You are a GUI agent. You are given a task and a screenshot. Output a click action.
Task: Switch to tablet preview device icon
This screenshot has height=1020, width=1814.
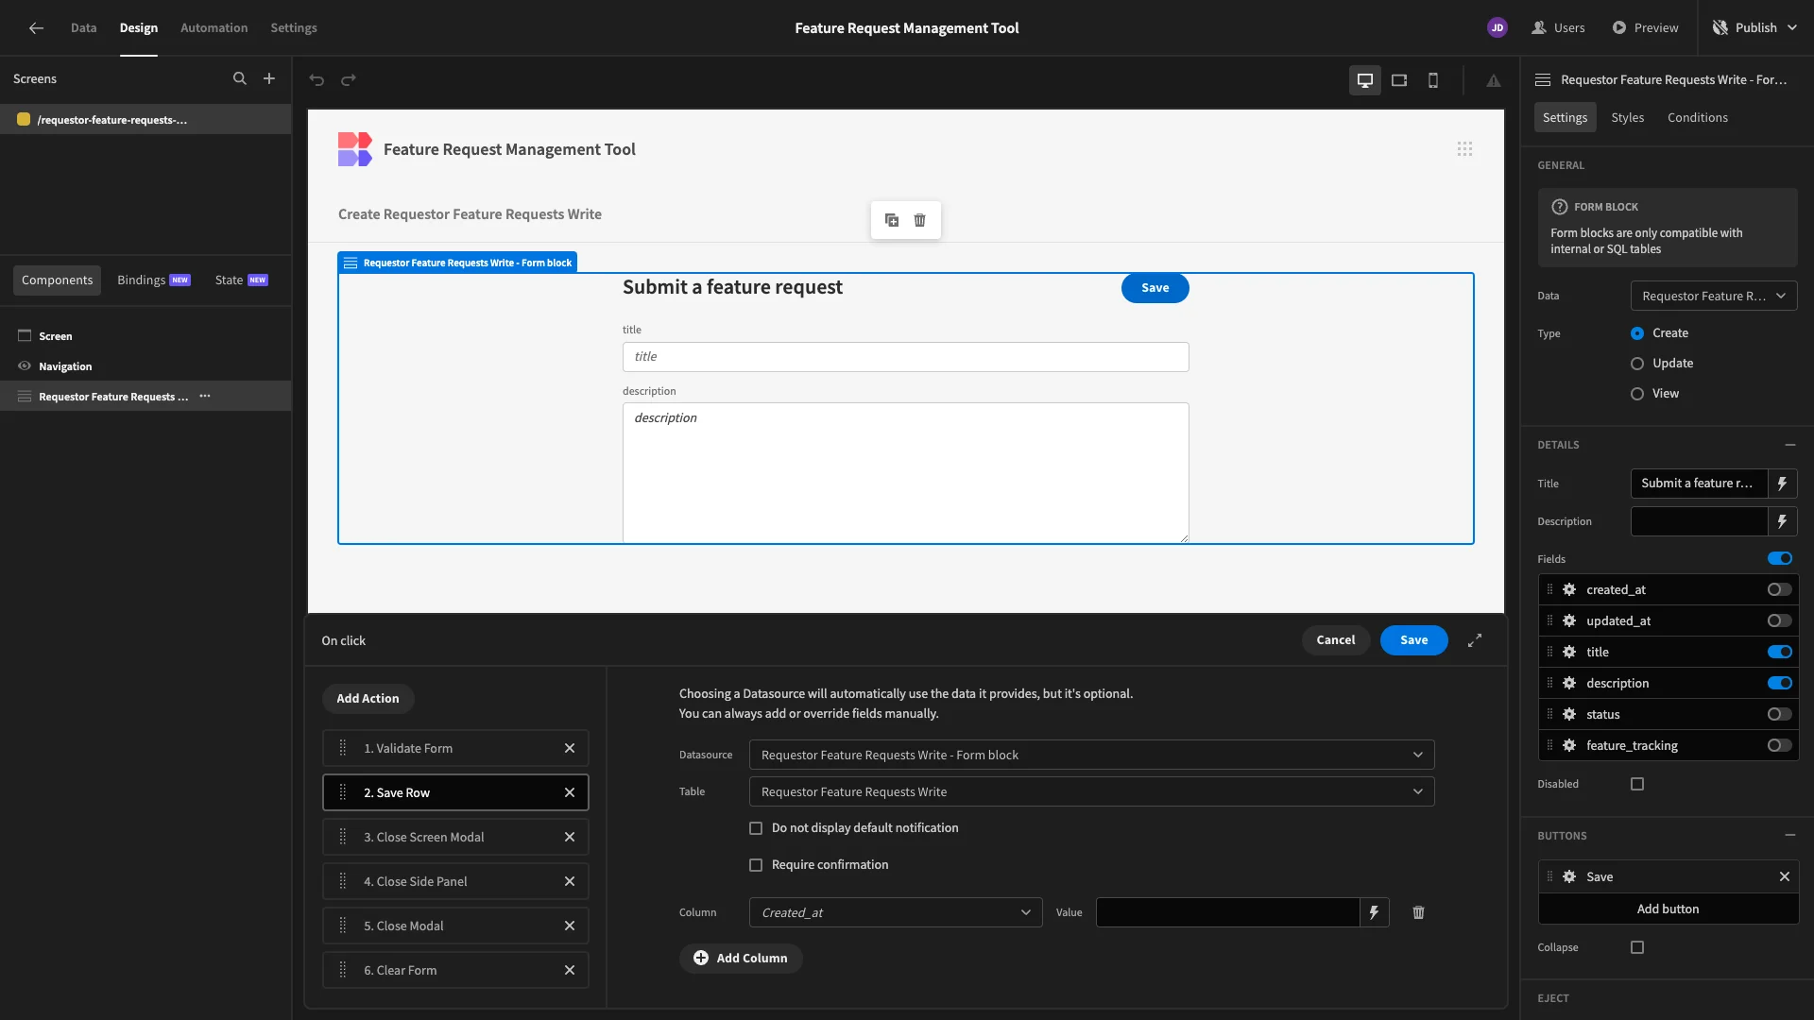[1399, 80]
